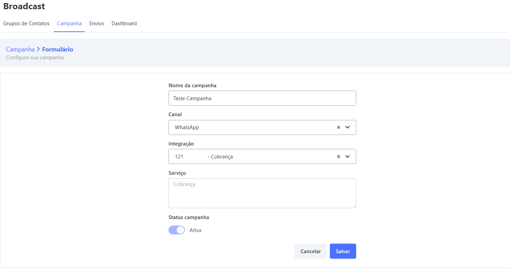Open the Envios tab
Viewport: 510px width, 276px height.
pyautogui.click(x=97, y=24)
